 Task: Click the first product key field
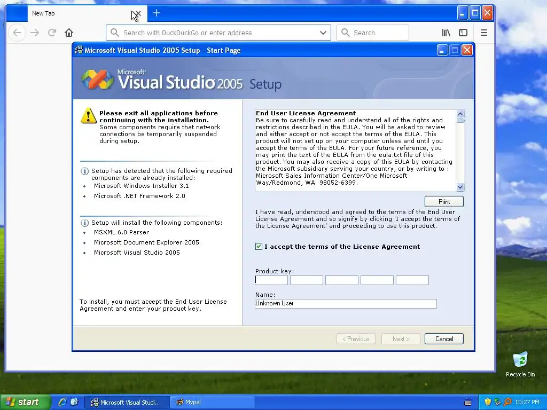click(271, 280)
